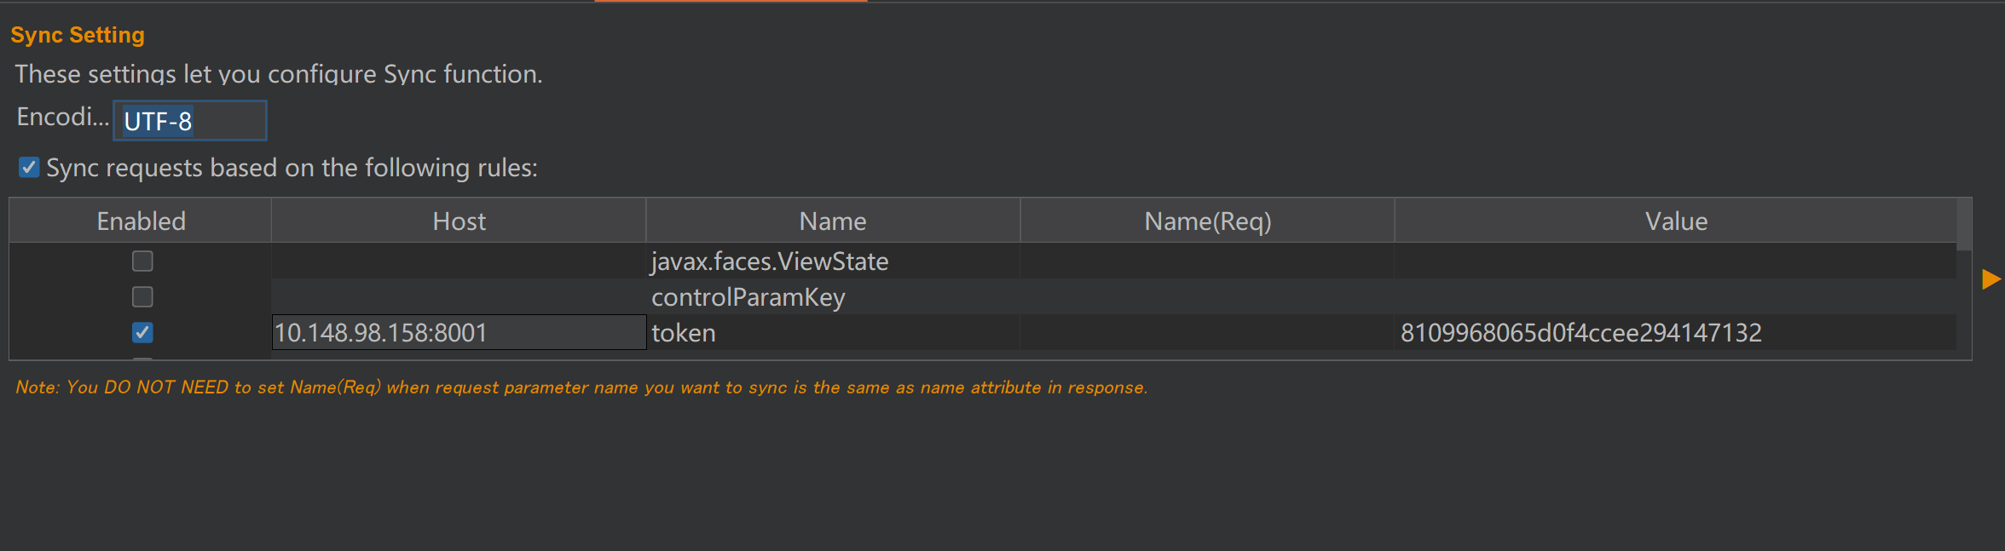Select the controlParamKey name cell

(833, 297)
